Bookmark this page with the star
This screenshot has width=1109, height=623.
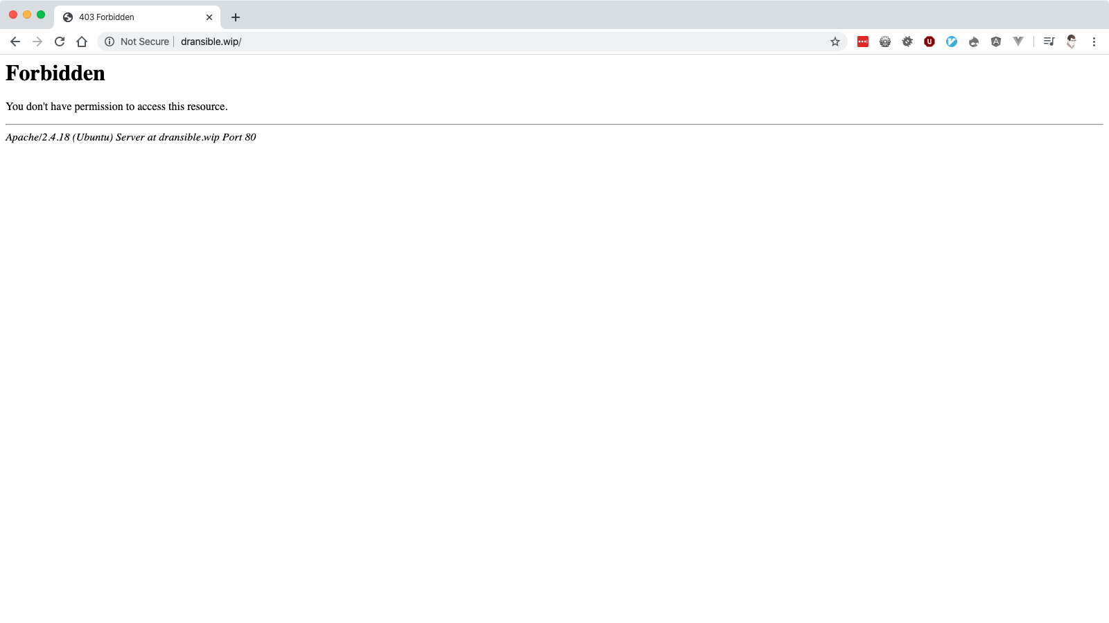tap(835, 42)
